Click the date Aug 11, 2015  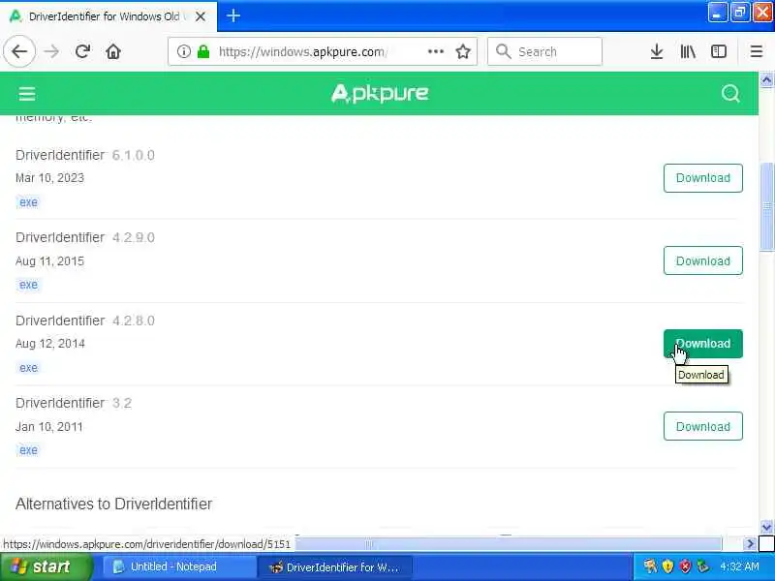(x=50, y=260)
